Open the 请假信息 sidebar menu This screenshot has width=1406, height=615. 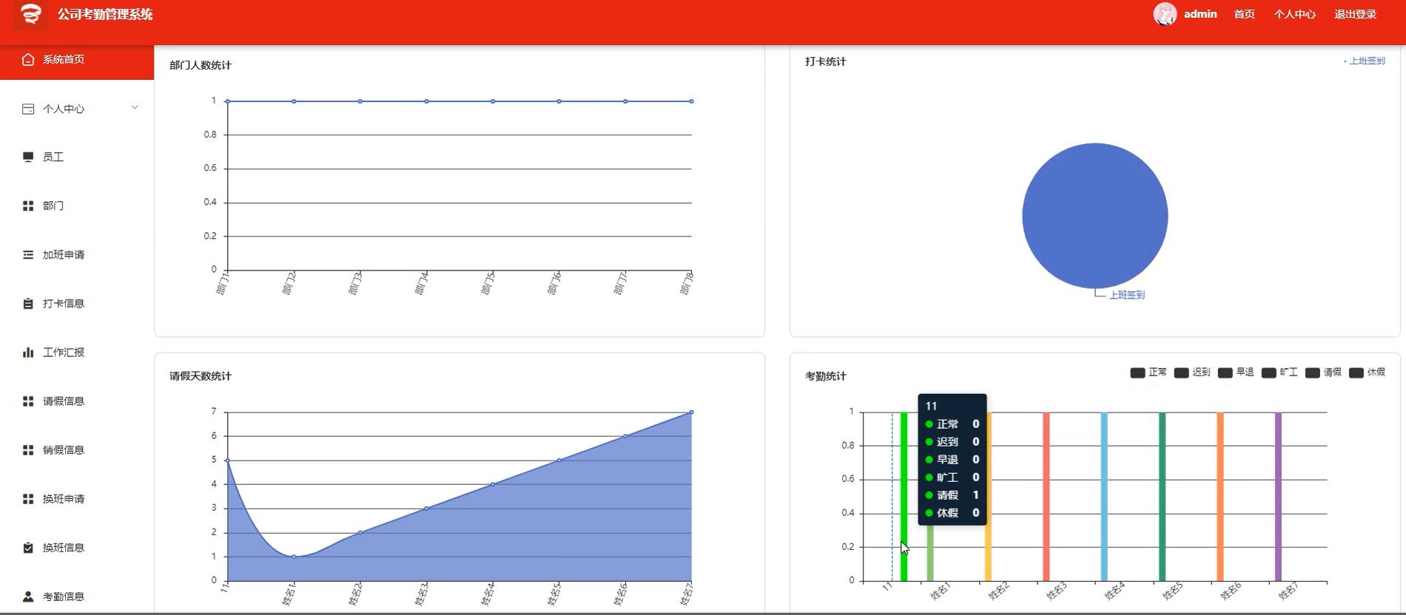pyautogui.click(x=77, y=401)
